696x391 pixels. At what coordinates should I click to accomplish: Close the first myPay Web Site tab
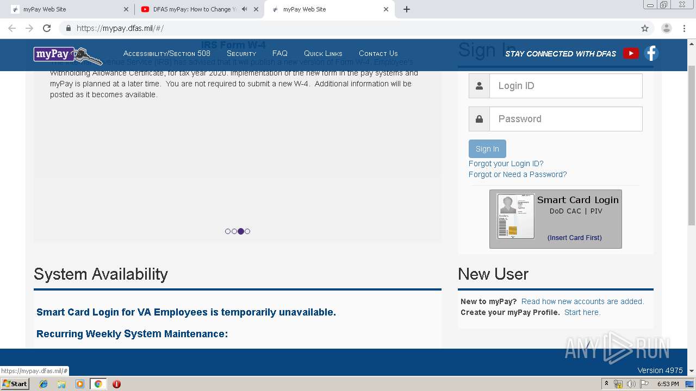coord(126,9)
